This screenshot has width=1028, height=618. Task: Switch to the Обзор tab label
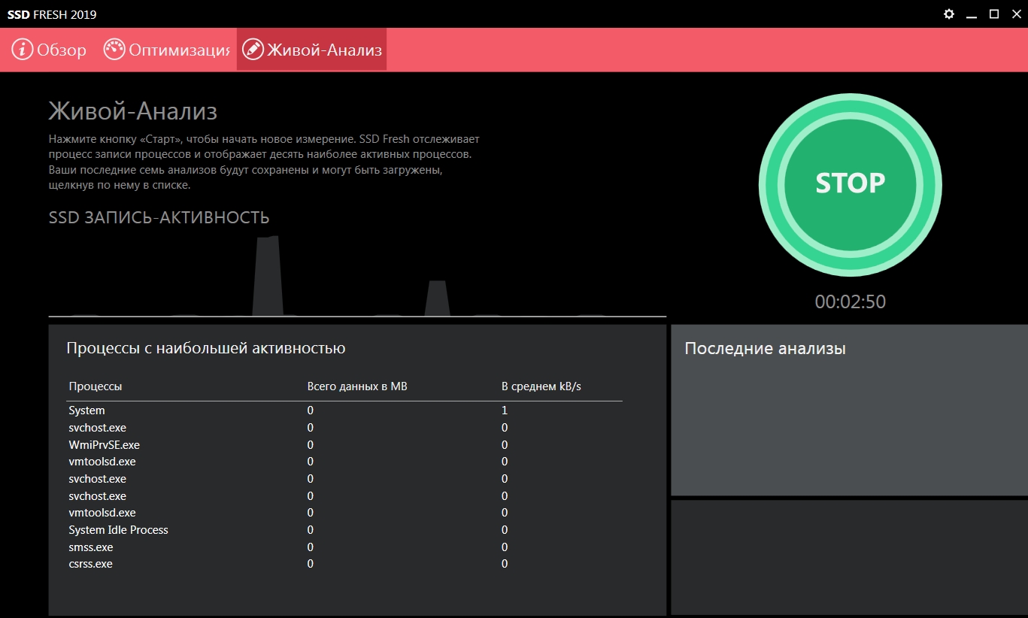click(62, 50)
